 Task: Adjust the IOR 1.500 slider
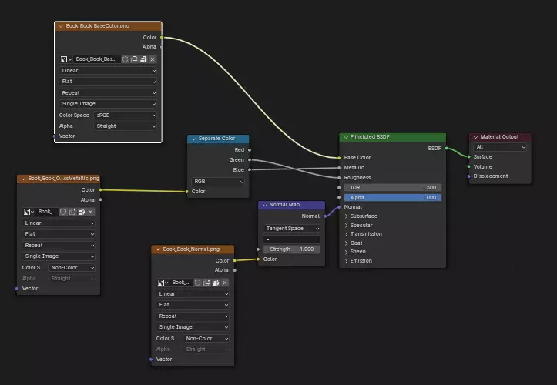(x=393, y=188)
